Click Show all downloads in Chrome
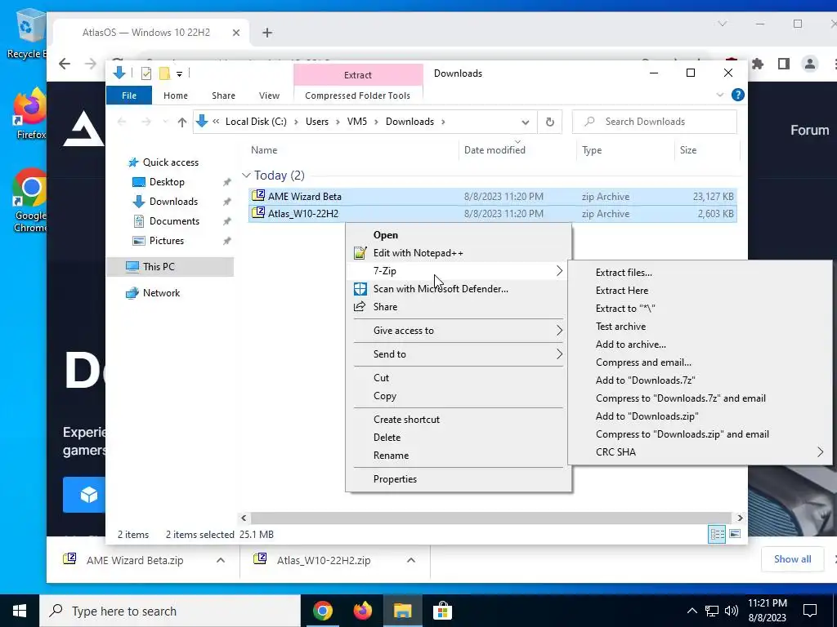 pos(792,559)
